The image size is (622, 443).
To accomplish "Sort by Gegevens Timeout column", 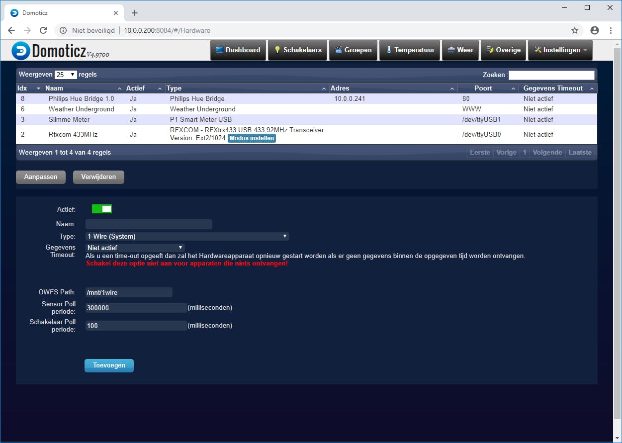I will 557,88.
